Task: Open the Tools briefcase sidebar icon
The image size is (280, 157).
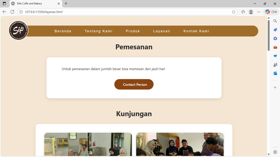Action: coord(275,47)
